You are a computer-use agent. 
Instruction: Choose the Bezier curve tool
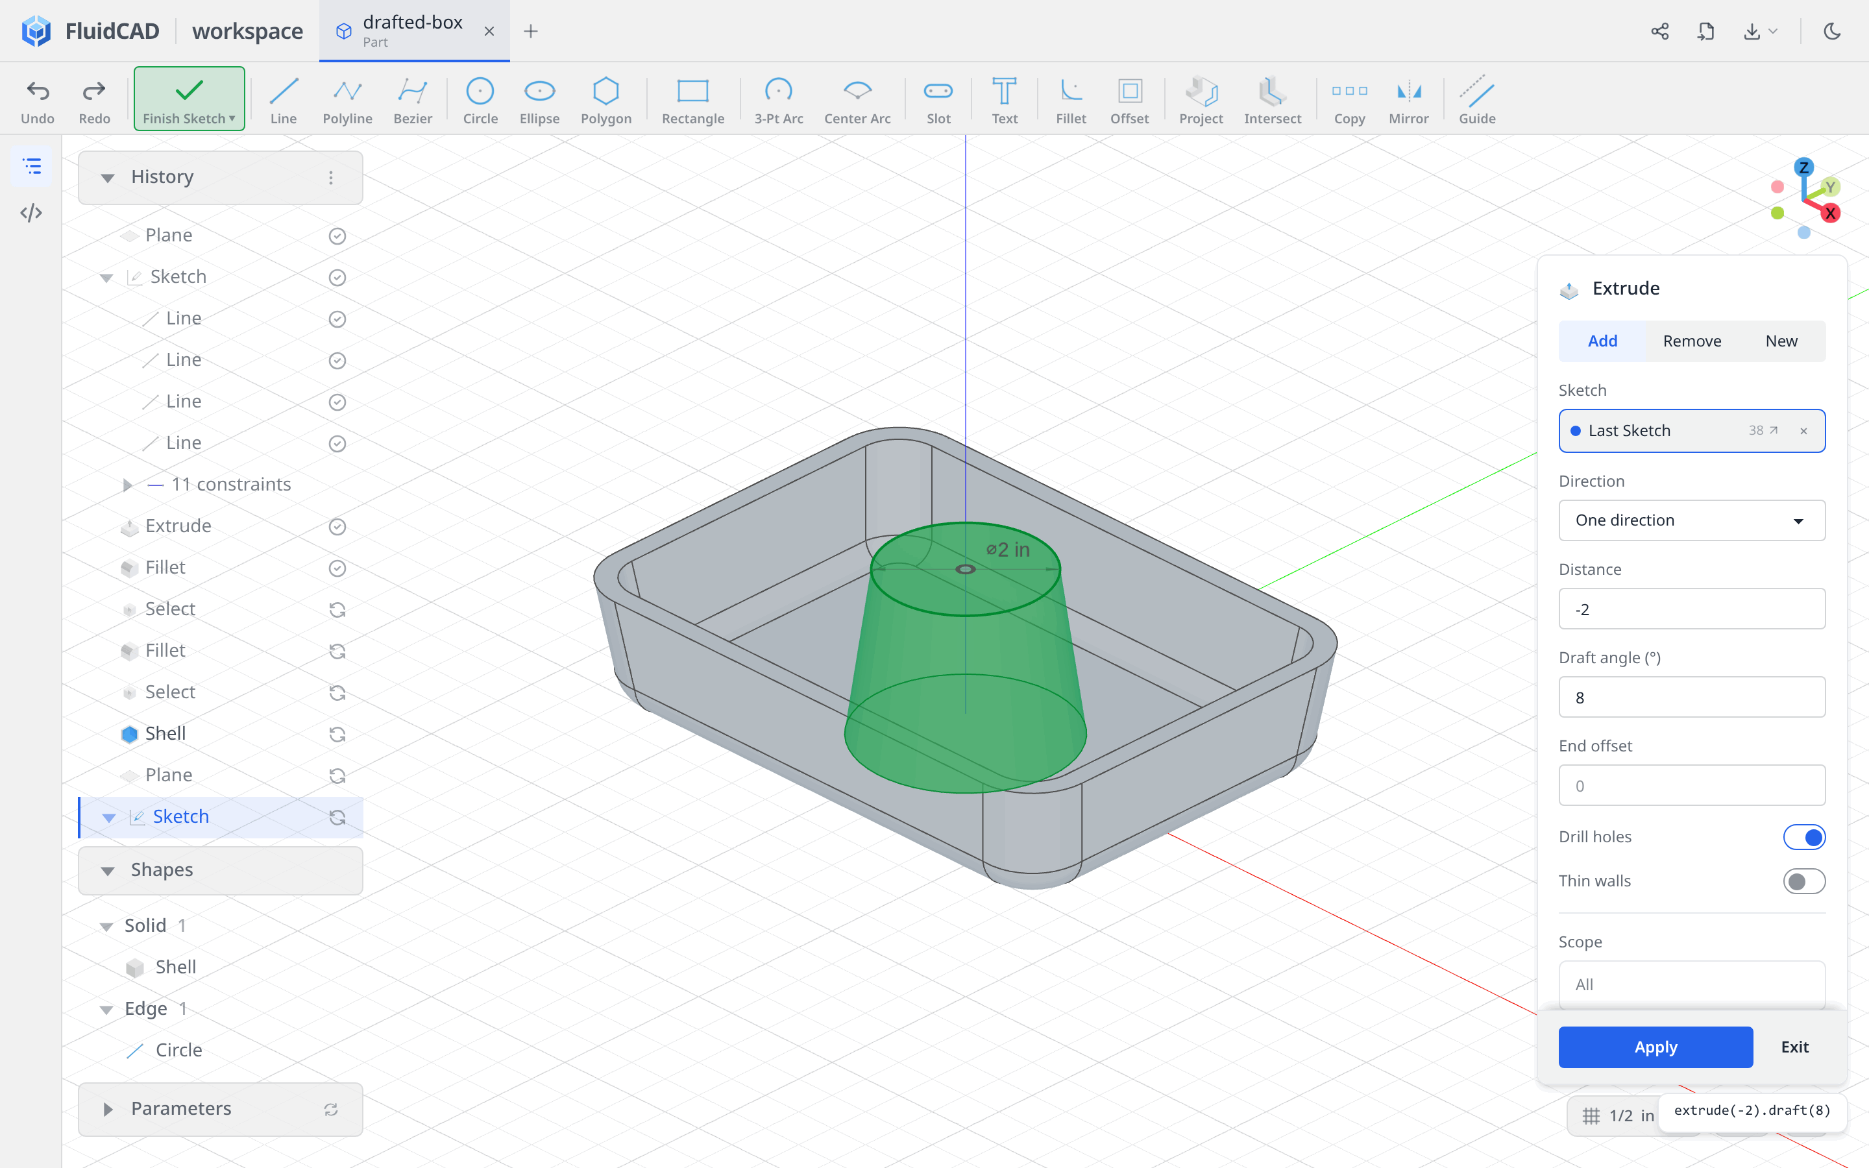(x=413, y=101)
